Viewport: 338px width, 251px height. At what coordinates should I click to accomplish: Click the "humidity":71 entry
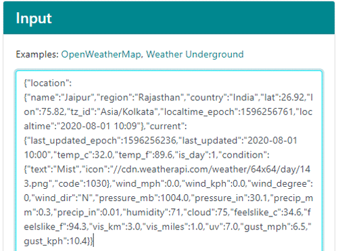click(x=153, y=212)
